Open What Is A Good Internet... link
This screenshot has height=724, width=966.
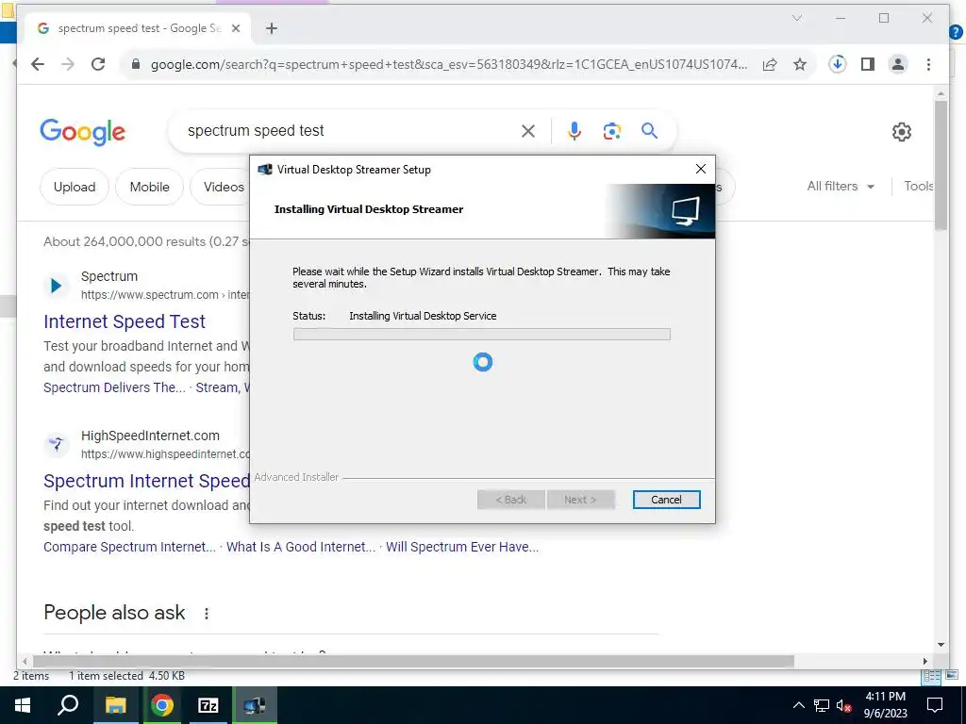point(301,547)
